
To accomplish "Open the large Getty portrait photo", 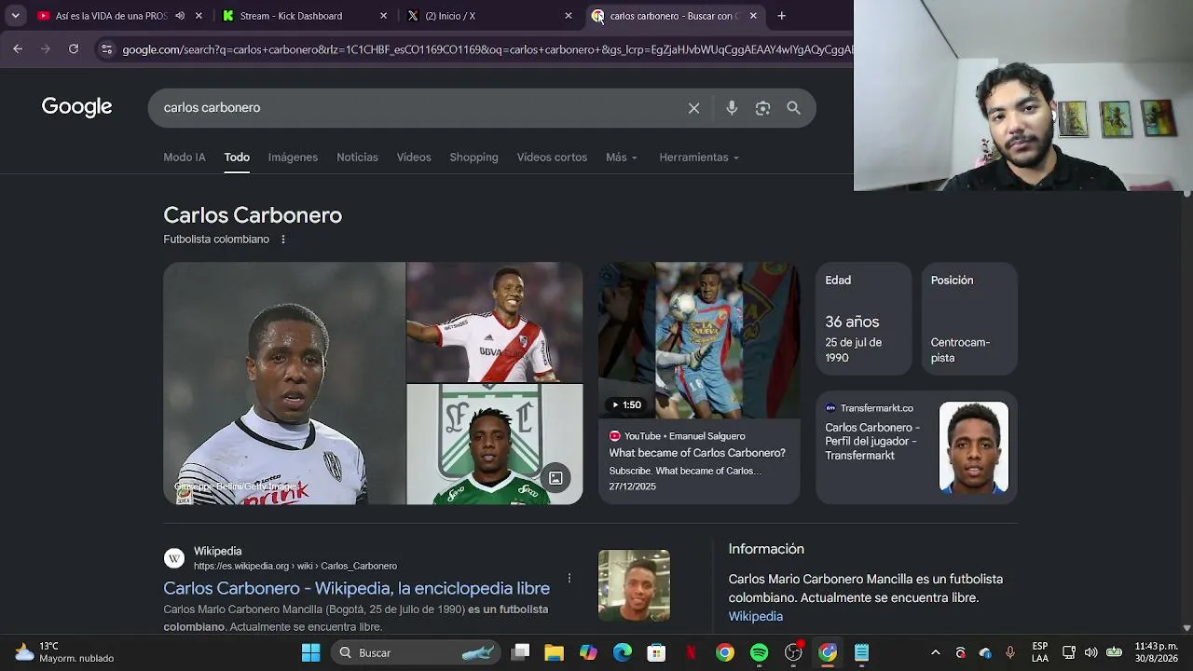I will 284,383.
